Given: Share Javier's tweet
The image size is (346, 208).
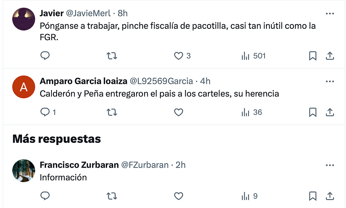Looking at the screenshot, I should (330, 56).
